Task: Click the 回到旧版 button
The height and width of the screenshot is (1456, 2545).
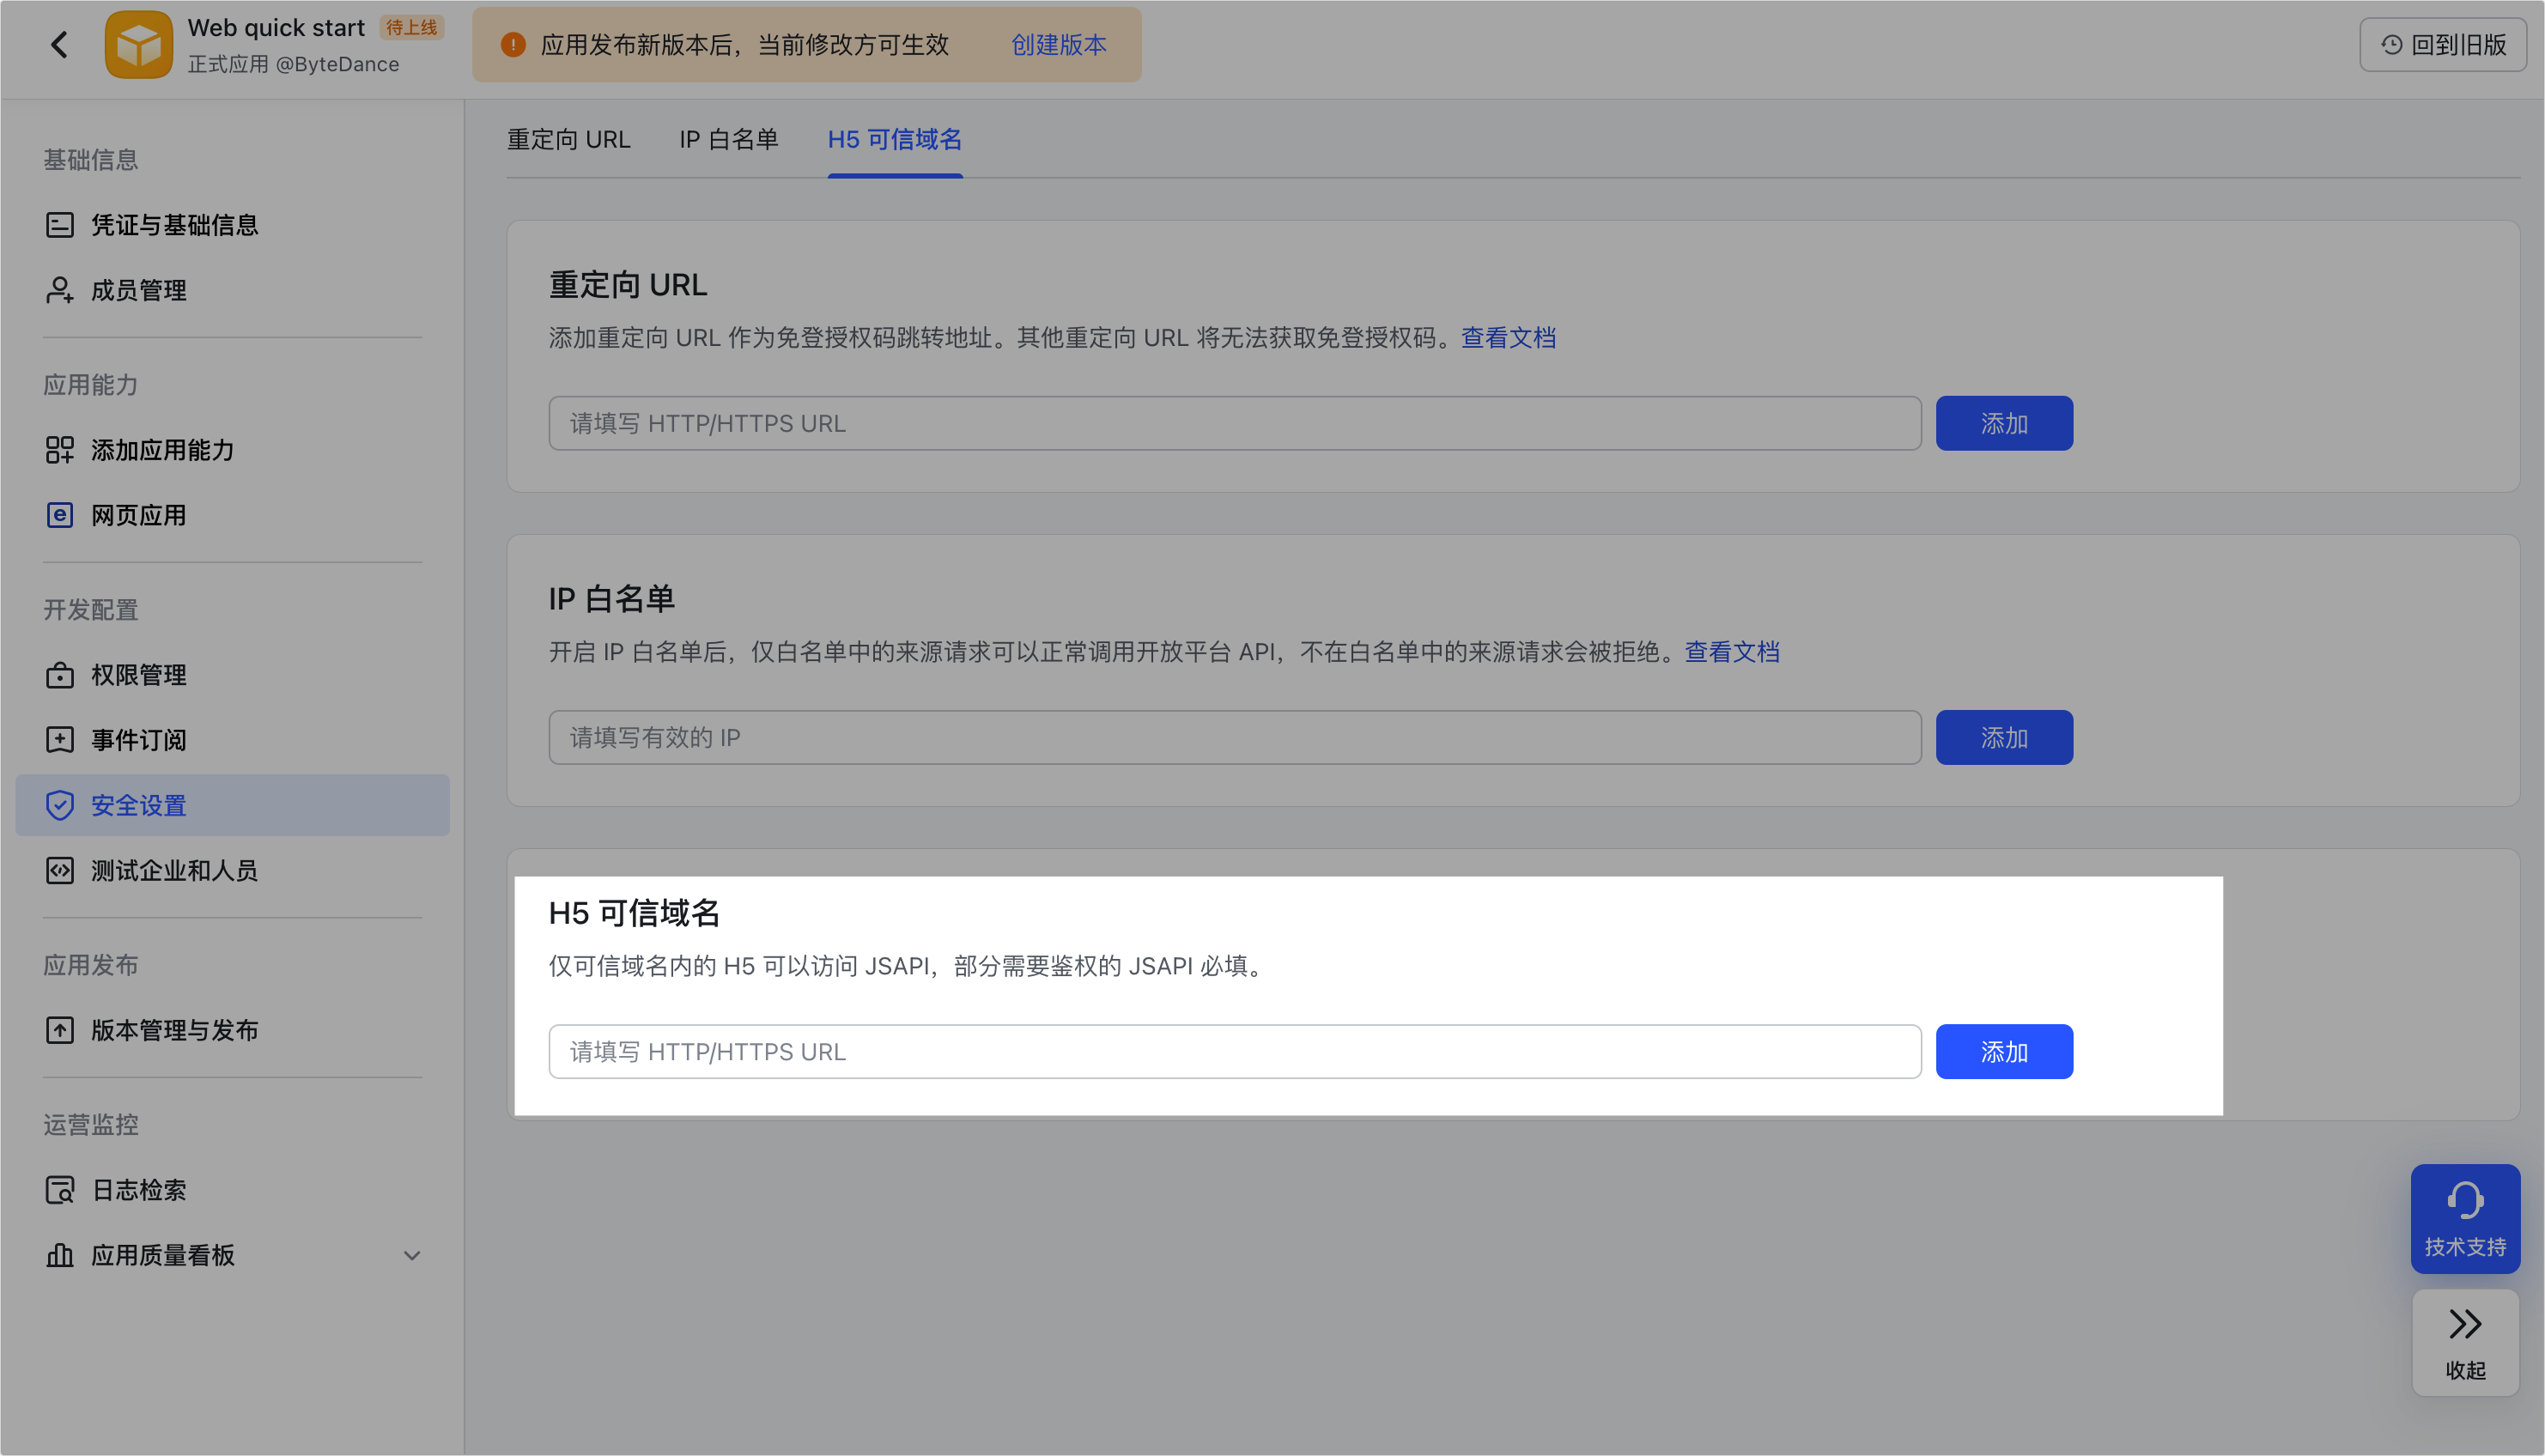Action: click(x=2442, y=45)
